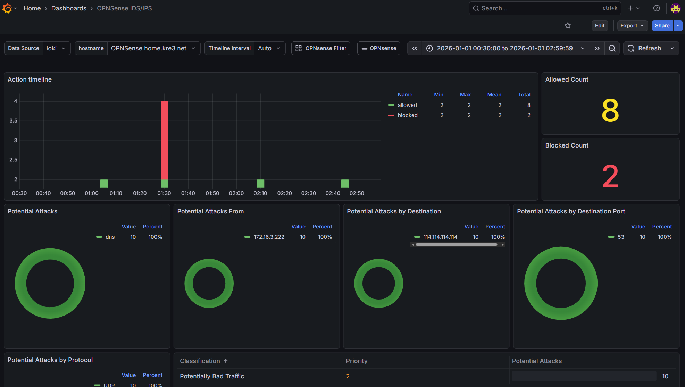Viewport: 685px width, 387px height.
Task: Toggle the allowed series in legend
Action: [x=407, y=105]
